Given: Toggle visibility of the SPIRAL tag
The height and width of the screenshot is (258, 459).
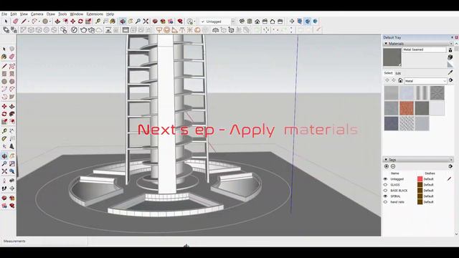Looking at the screenshot, I should click(x=385, y=196).
